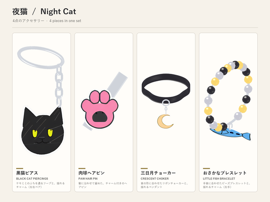
Task: Click the black ribbon choker band
Action: coord(166,89)
